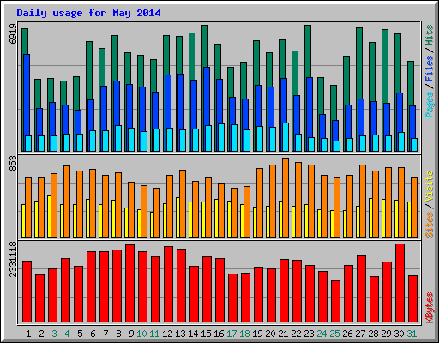
Task: Click day label 12 on x-axis
Action: [167, 334]
